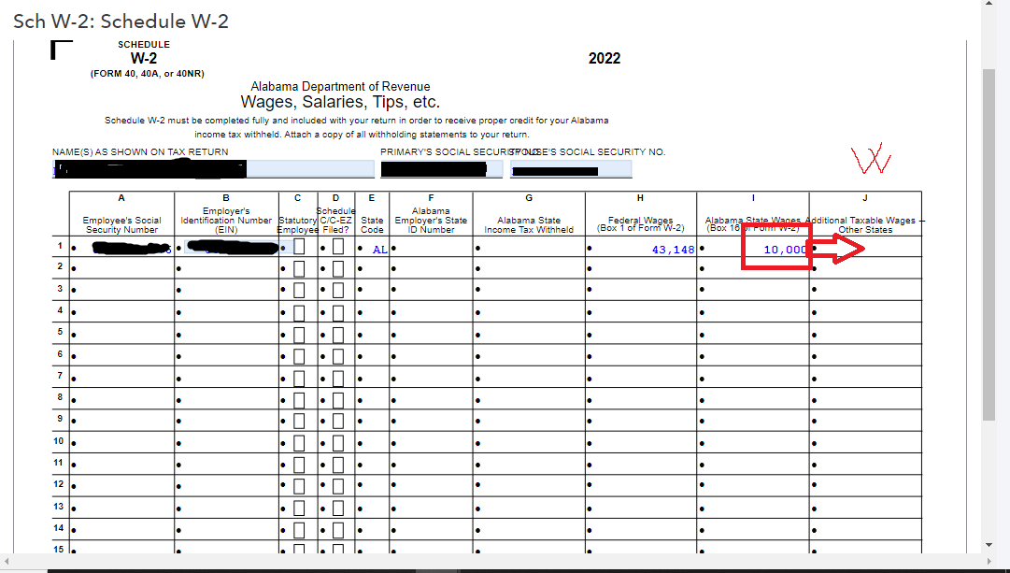This screenshot has height=573, width=1010.
Task: Click the AL State Code entry in row 1
Action: click(x=377, y=249)
